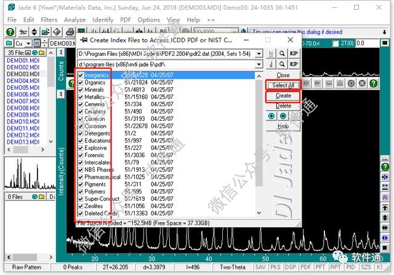Click the up-down arrows icon beside the open folder

[34, 32]
